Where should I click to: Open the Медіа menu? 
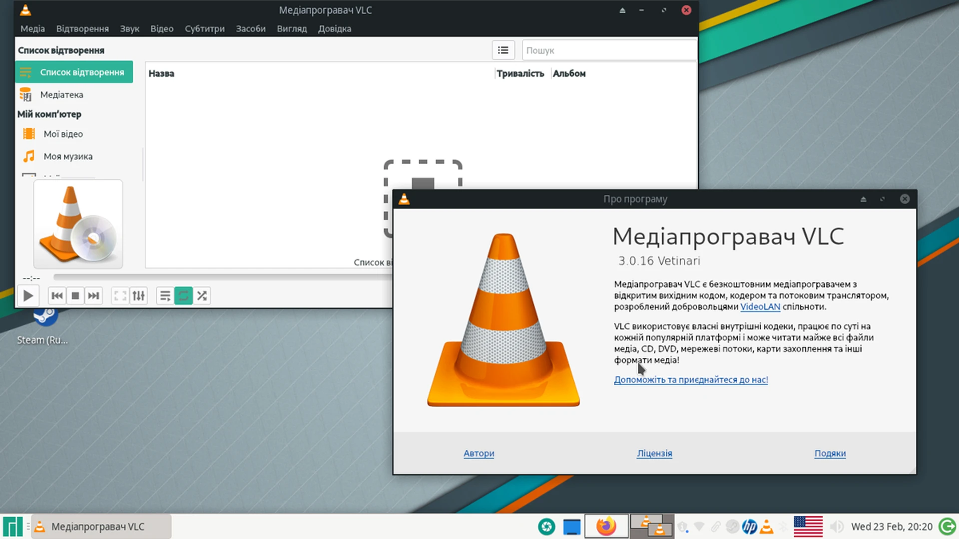tap(32, 29)
